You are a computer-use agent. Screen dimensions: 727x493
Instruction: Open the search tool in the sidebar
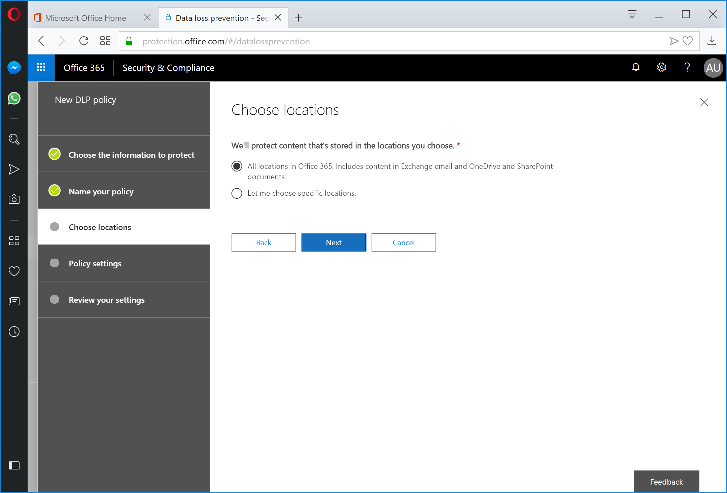click(x=14, y=139)
